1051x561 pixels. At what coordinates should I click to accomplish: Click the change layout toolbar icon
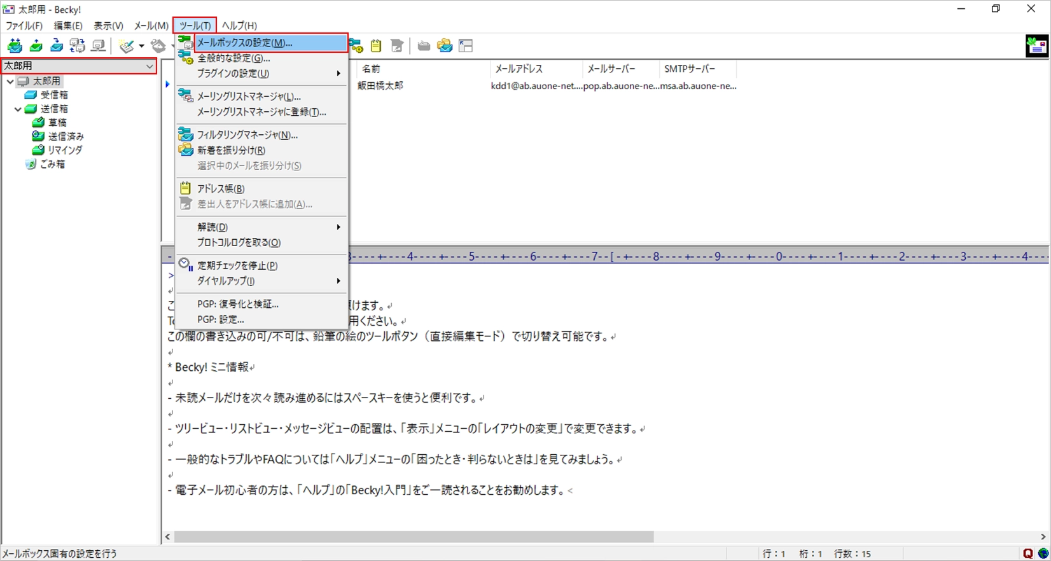(466, 46)
